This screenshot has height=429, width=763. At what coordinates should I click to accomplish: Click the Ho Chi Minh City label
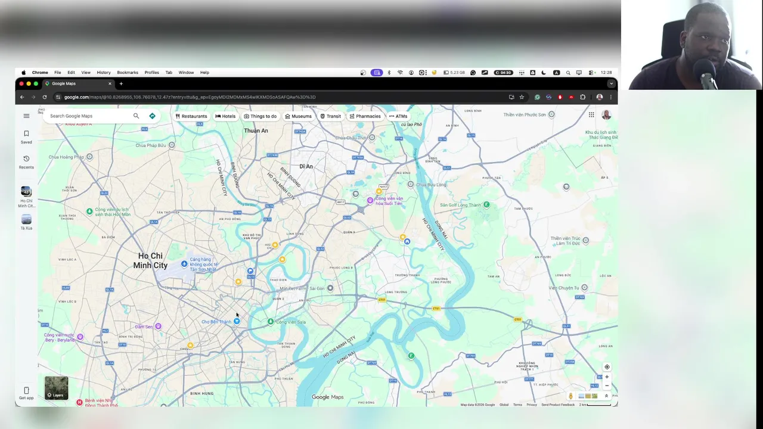coord(150,260)
